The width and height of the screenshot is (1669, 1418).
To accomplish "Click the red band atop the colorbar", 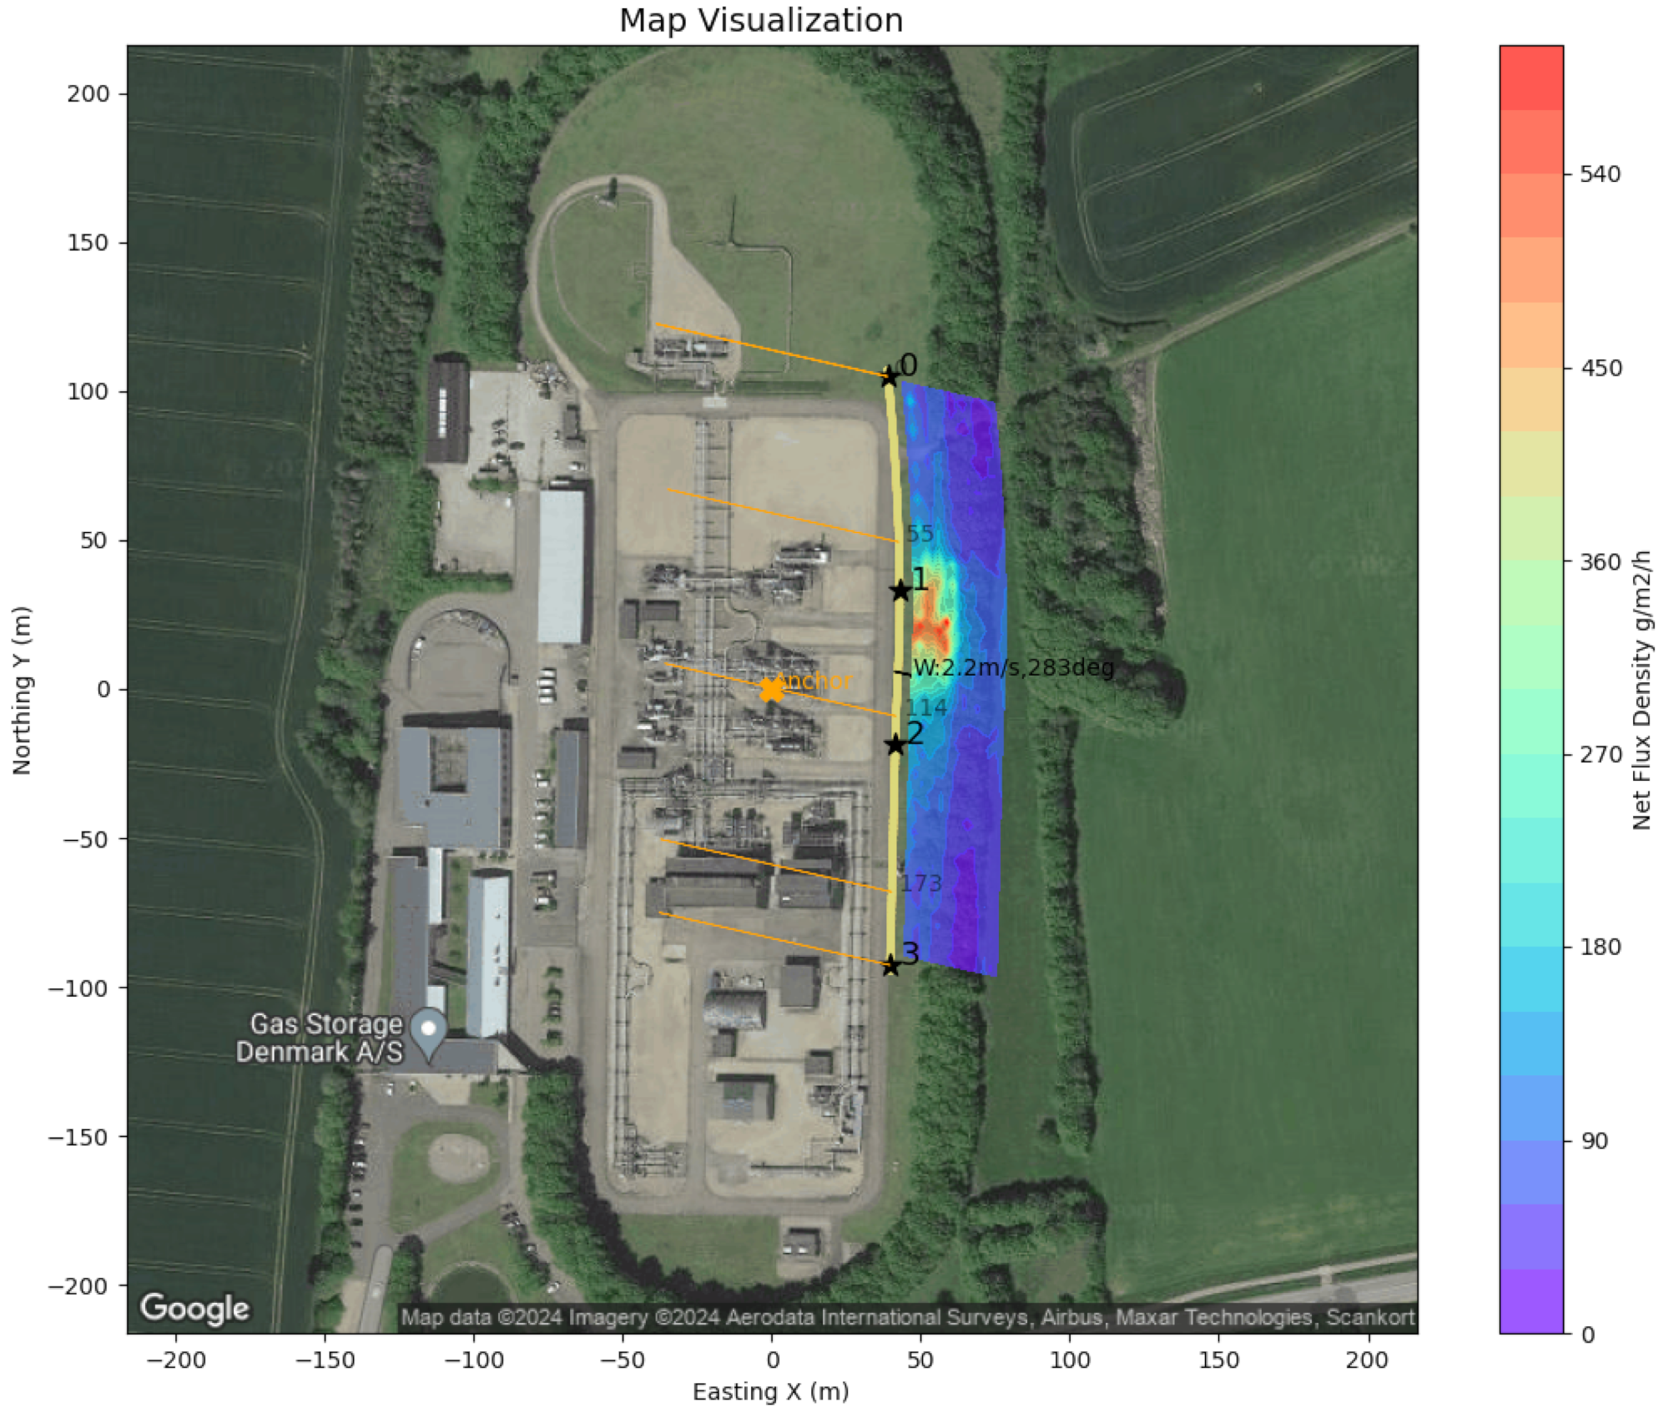I will [1530, 77].
